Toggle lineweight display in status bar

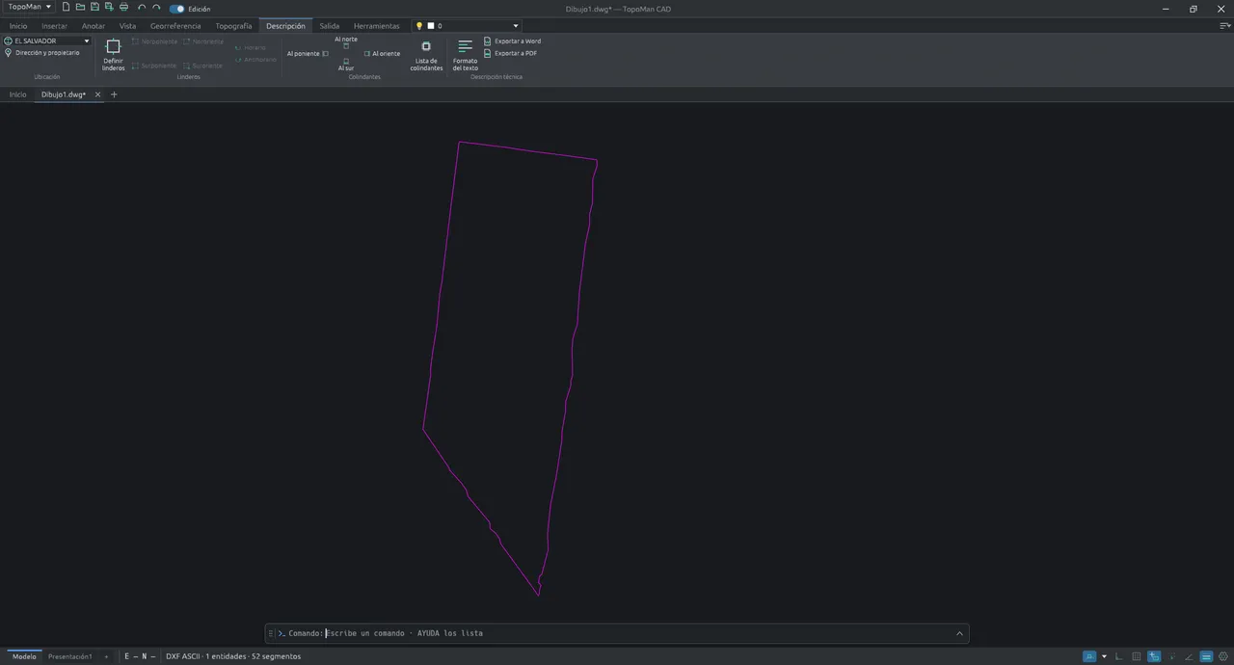pos(1206,656)
